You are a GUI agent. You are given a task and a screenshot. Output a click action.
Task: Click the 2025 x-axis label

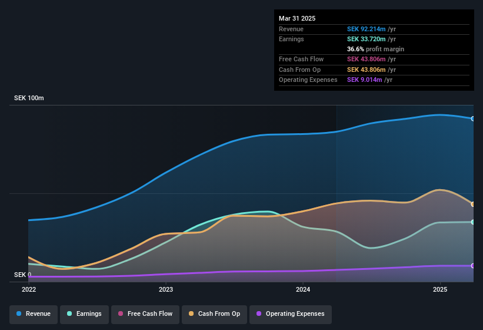pyautogui.click(x=440, y=289)
